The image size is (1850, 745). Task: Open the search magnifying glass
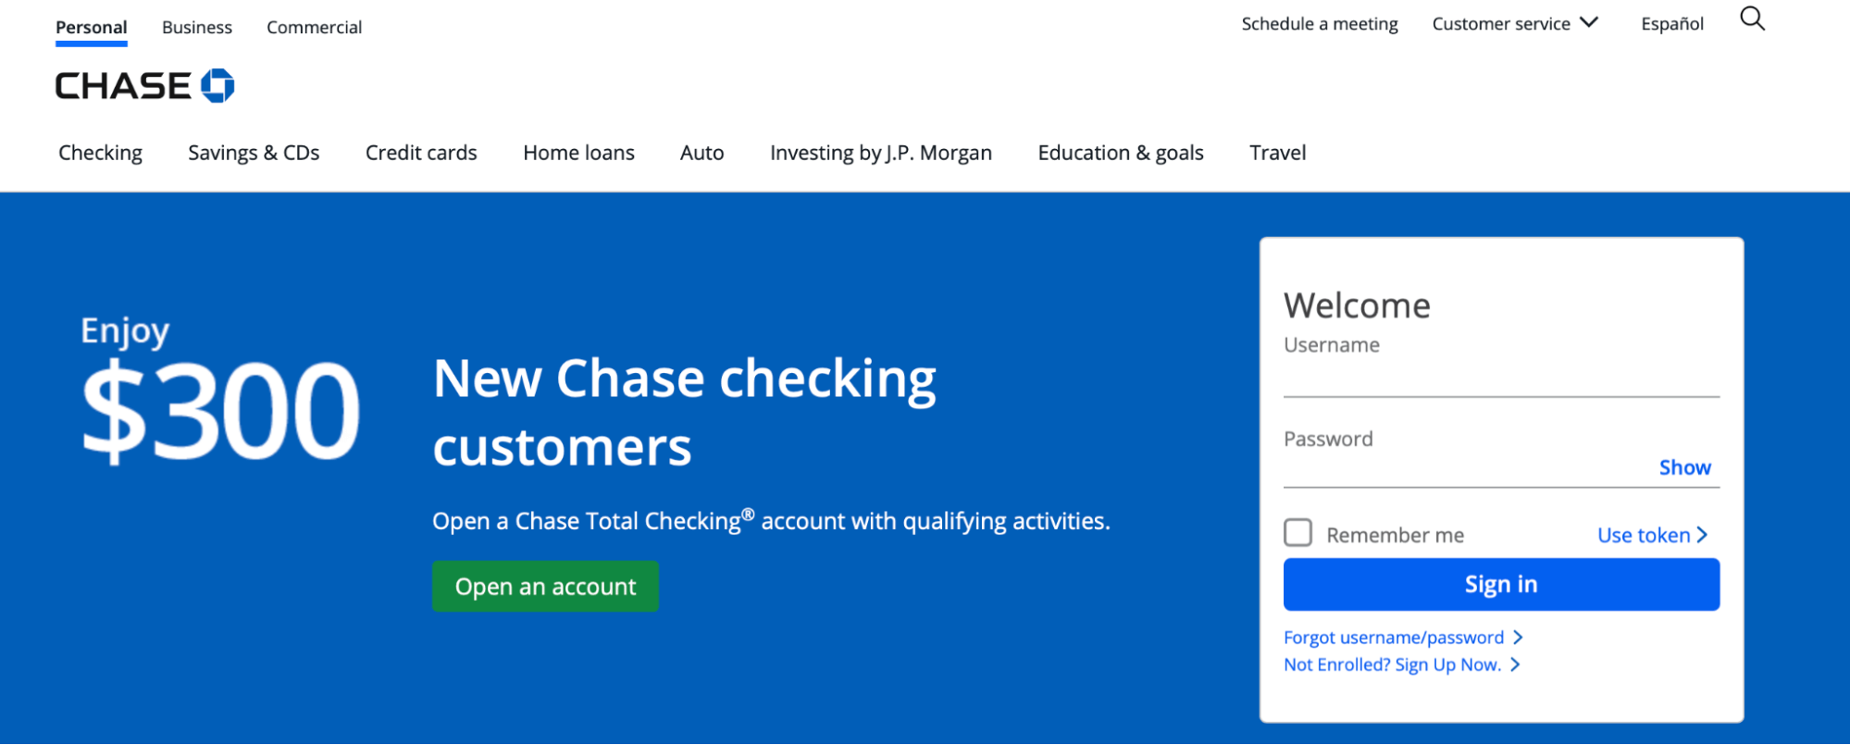[x=1752, y=19]
